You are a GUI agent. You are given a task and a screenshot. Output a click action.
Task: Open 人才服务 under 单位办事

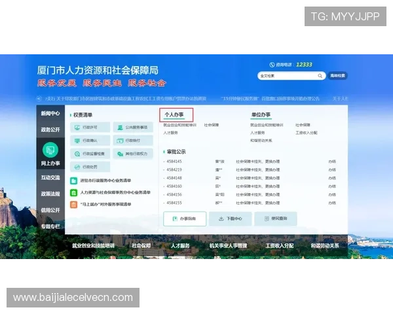(257, 133)
